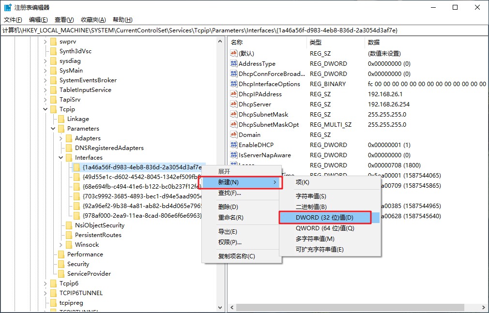
Task: Click the multi-string icon beside DhcpSubnetMaskOpt
Action: coord(233,124)
